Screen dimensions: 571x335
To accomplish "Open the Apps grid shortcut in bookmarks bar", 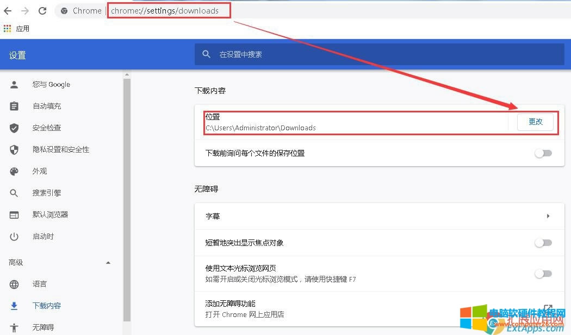I will pos(7,29).
